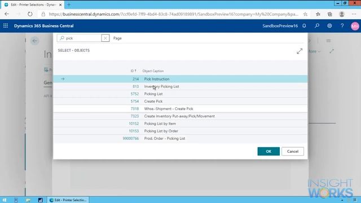Screen dimensions: 361x203
Task: Select the Picking List by Item row
Action: [x=180, y=123]
